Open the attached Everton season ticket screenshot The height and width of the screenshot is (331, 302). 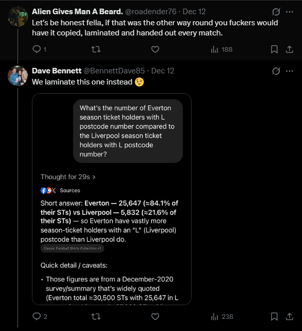coord(111,199)
